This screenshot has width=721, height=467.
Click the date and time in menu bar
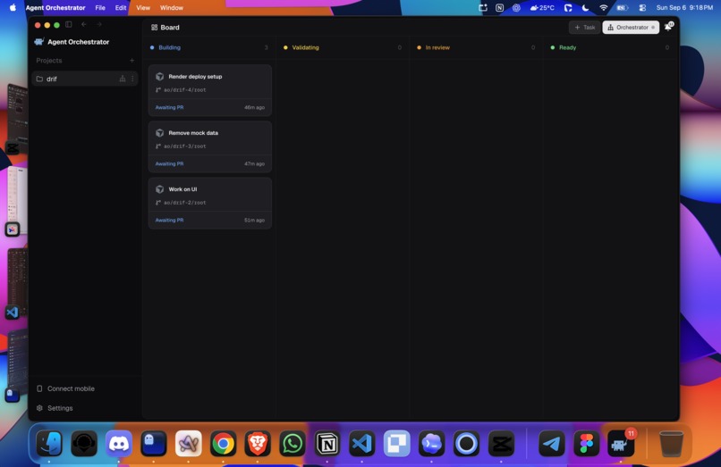[684, 7]
